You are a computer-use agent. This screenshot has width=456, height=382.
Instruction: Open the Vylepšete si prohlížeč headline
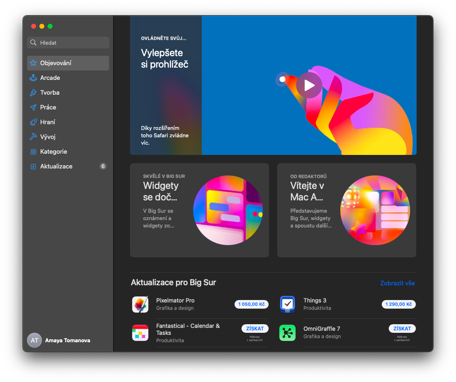pyautogui.click(x=164, y=59)
